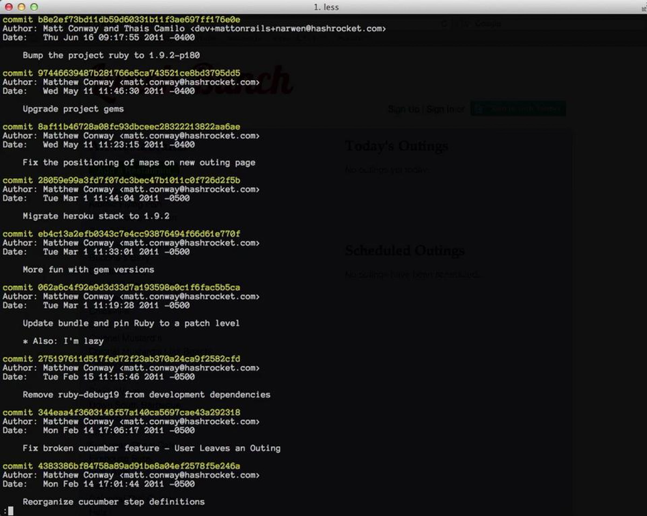
Task: Click the red close window button
Action: [x=9, y=7]
